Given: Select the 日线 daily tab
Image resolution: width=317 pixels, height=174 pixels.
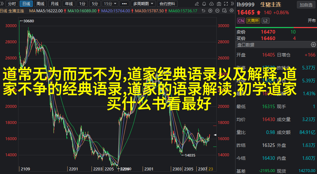Looking at the screenshot, I should pyautogui.click(x=26, y=4).
